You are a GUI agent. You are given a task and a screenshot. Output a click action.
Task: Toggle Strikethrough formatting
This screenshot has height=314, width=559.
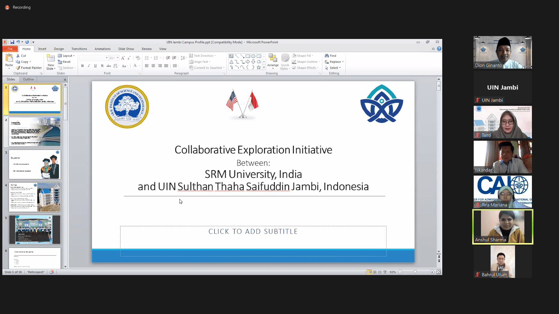109,66
